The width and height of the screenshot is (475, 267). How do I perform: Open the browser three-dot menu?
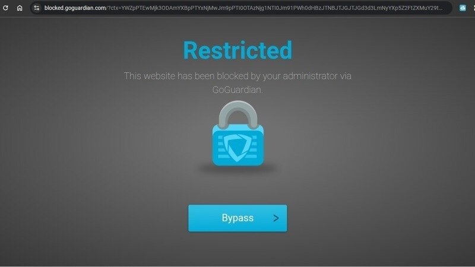click(x=474, y=8)
